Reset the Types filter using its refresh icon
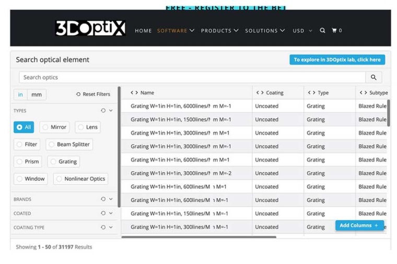 103,111
